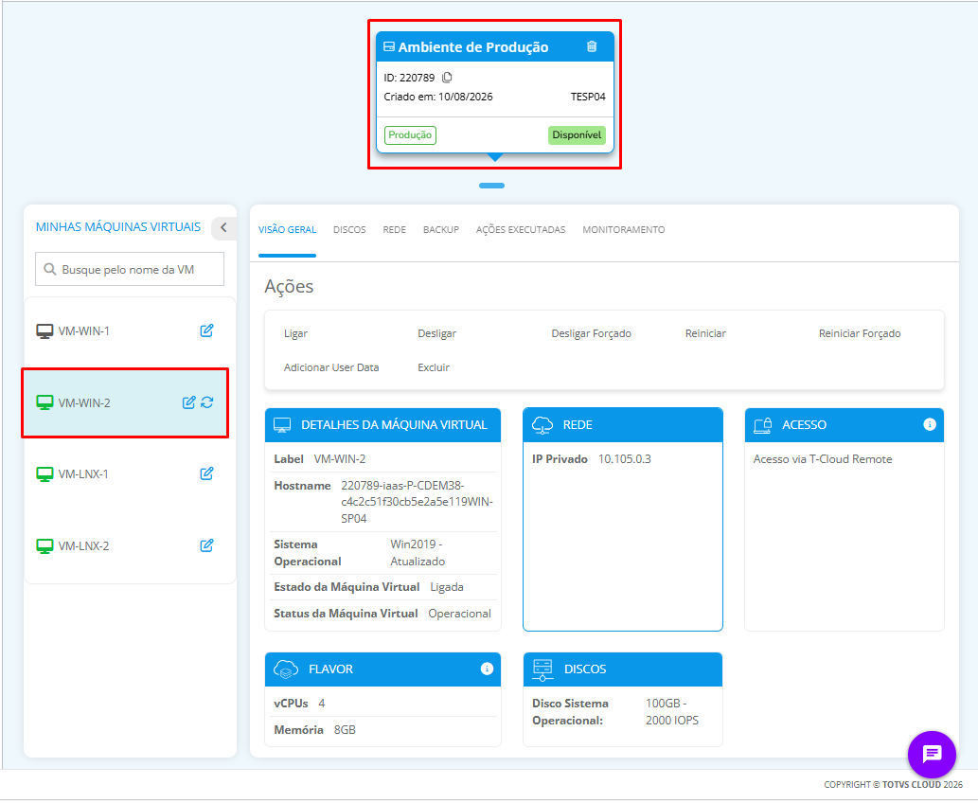Click the Label value 'VM-WIN-2' in details
Screen dimensions: 978x803
click(340, 458)
